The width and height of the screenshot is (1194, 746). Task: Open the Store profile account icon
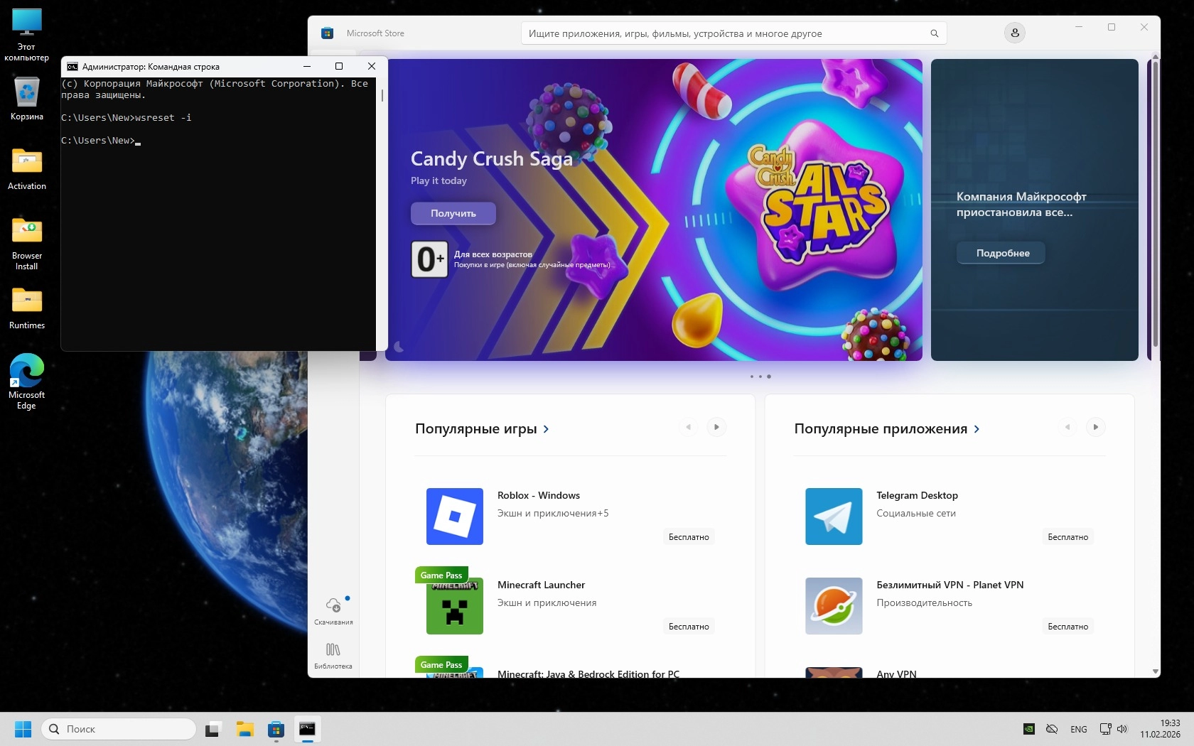click(1014, 33)
